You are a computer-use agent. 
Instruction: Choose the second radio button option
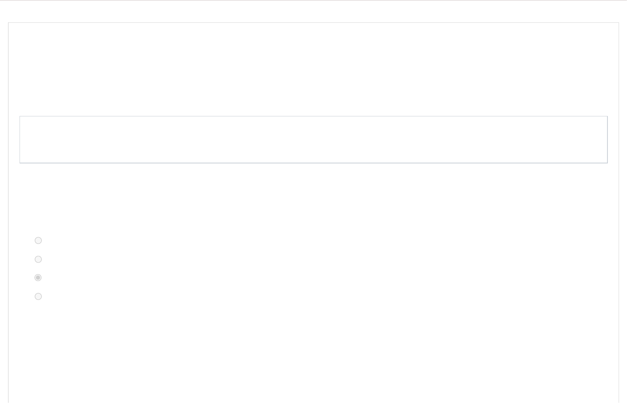(38, 259)
